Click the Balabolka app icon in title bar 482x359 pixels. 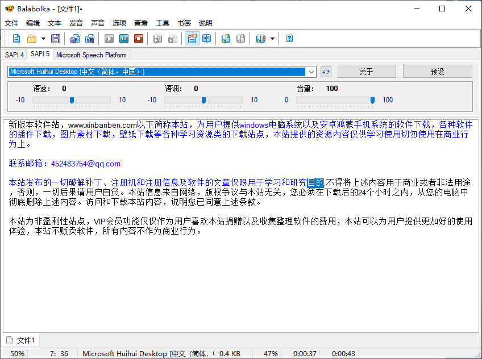point(9,9)
